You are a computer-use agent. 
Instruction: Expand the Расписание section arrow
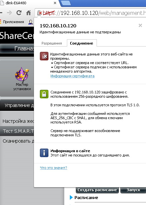coord(71,197)
